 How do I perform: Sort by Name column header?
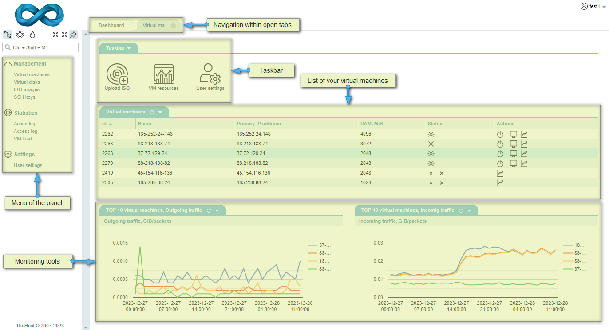point(144,124)
